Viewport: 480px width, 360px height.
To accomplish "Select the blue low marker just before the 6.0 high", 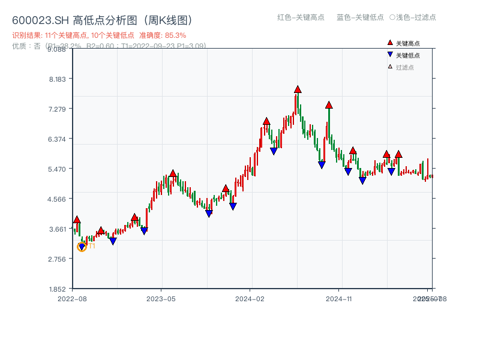I will click(x=348, y=172).
